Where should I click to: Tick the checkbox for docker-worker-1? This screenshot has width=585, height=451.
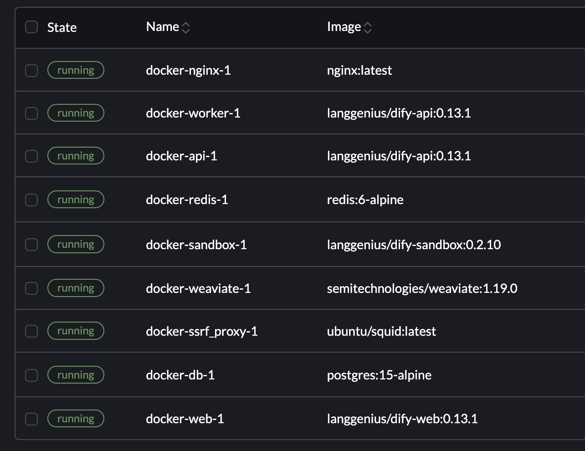[31, 113]
